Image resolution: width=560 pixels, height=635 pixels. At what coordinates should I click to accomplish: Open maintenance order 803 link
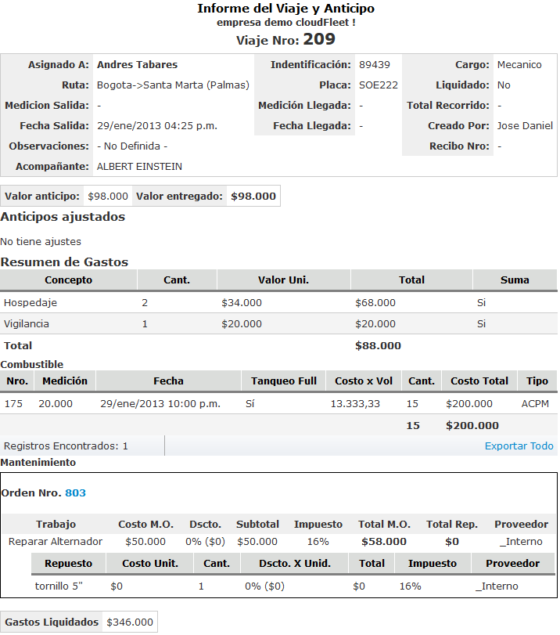click(x=75, y=493)
